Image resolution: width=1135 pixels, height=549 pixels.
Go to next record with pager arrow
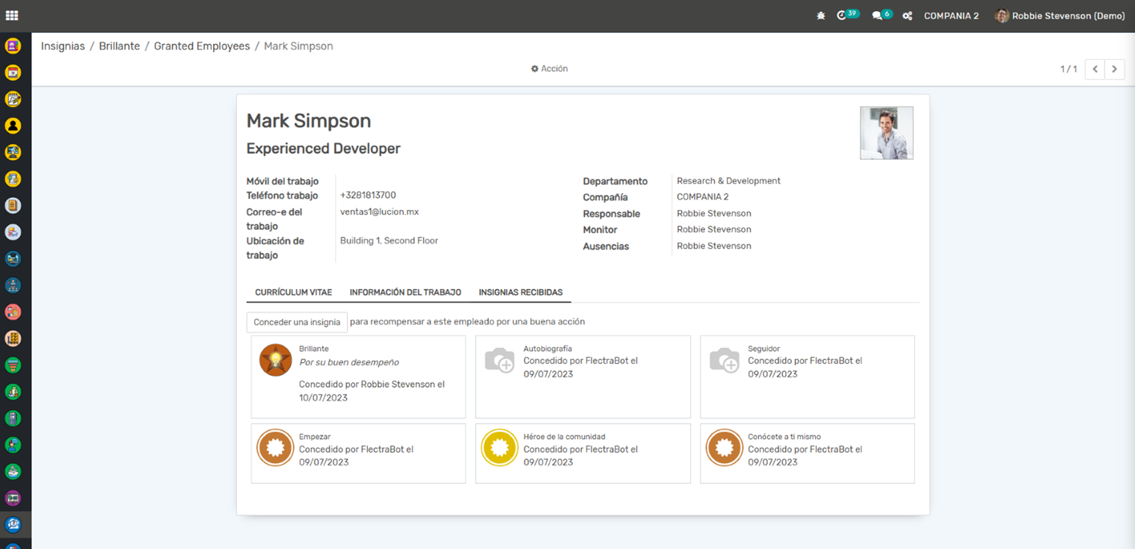coord(1114,69)
